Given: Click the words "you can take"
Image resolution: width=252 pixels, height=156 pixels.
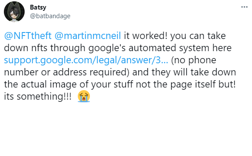Looking at the screenshot, I should pos(198,36).
